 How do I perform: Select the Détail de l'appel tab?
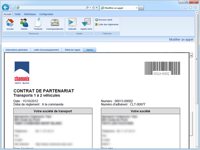pyautogui.click(x=72, y=50)
